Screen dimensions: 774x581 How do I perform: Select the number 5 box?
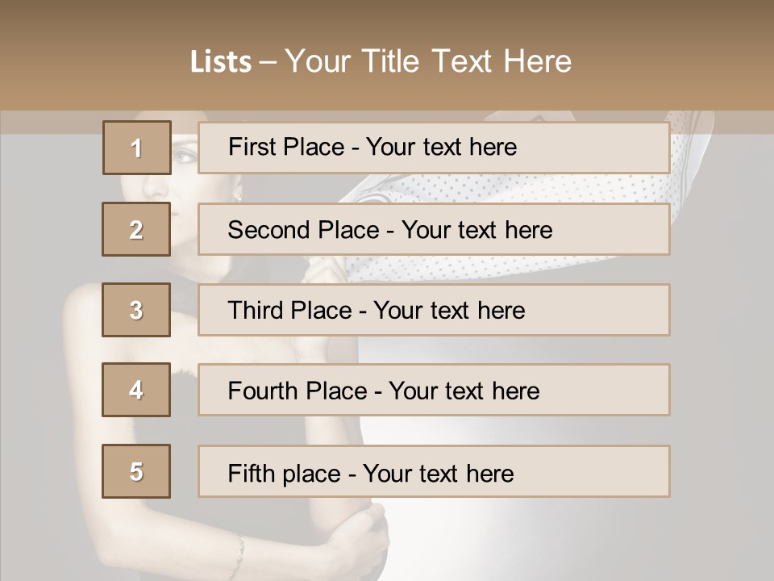[x=136, y=471]
